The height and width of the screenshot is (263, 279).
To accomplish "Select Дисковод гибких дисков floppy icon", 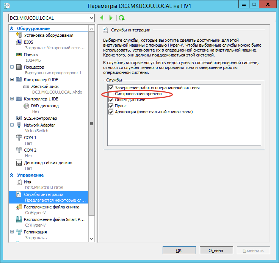I will click(x=19, y=163).
